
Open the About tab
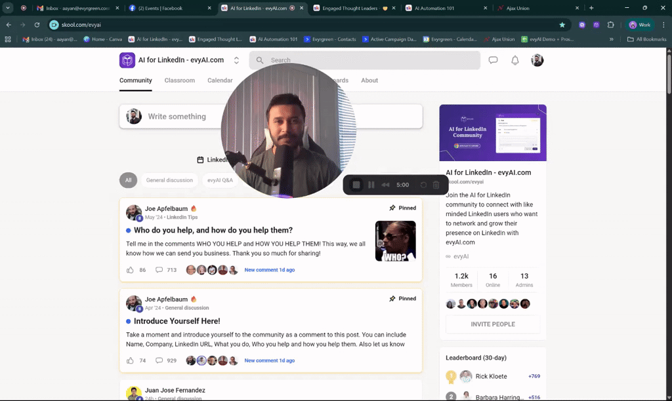(369, 80)
